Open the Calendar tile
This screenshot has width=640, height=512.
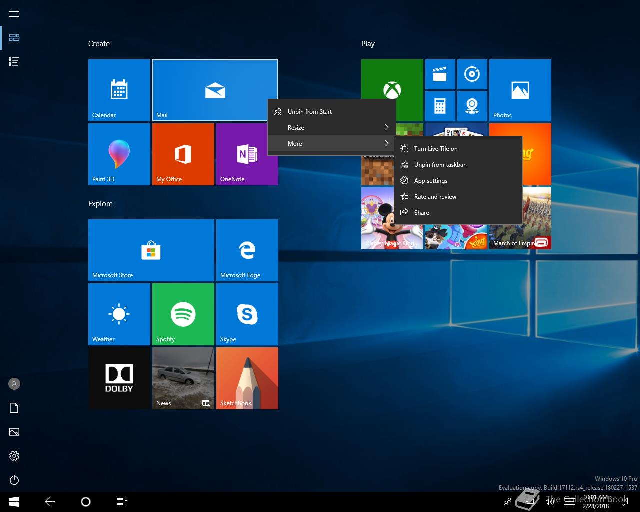tap(119, 90)
